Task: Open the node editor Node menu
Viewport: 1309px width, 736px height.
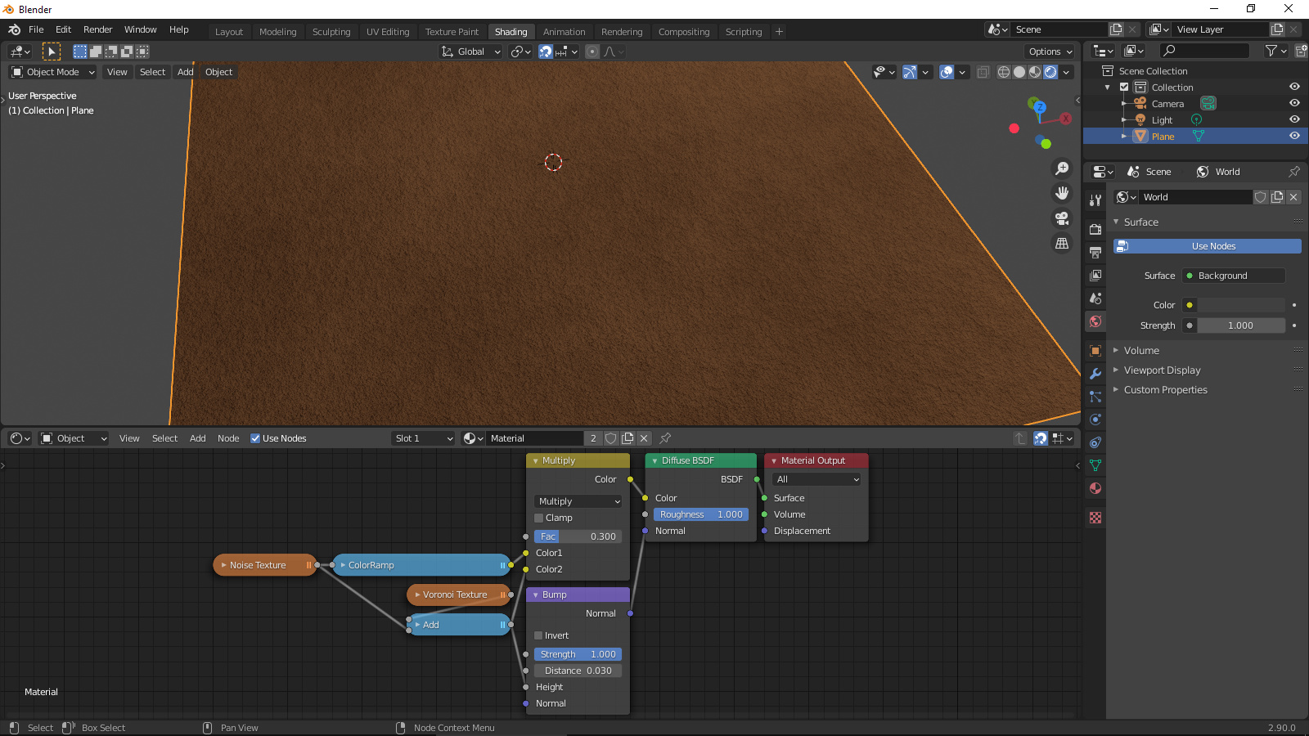Action: pyautogui.click(x=228, y=438)
